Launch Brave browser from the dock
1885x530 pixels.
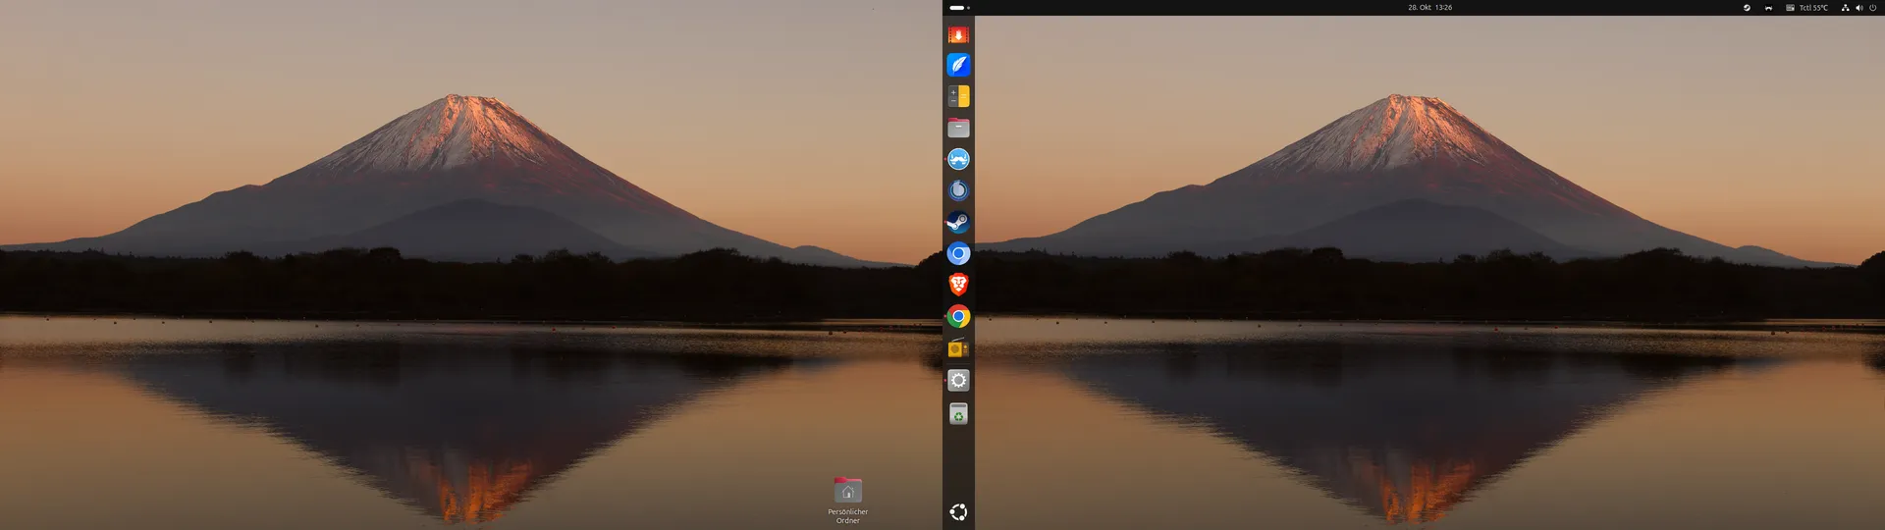coord(958,285)
